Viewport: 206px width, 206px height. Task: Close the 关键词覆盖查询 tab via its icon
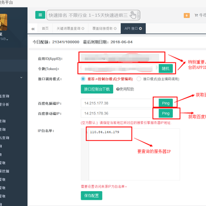click(x=83, y=29)
